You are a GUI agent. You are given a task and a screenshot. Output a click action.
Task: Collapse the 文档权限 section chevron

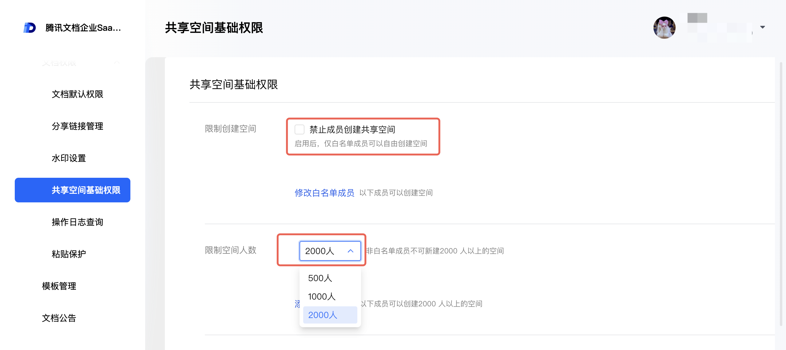click(117, 63)
